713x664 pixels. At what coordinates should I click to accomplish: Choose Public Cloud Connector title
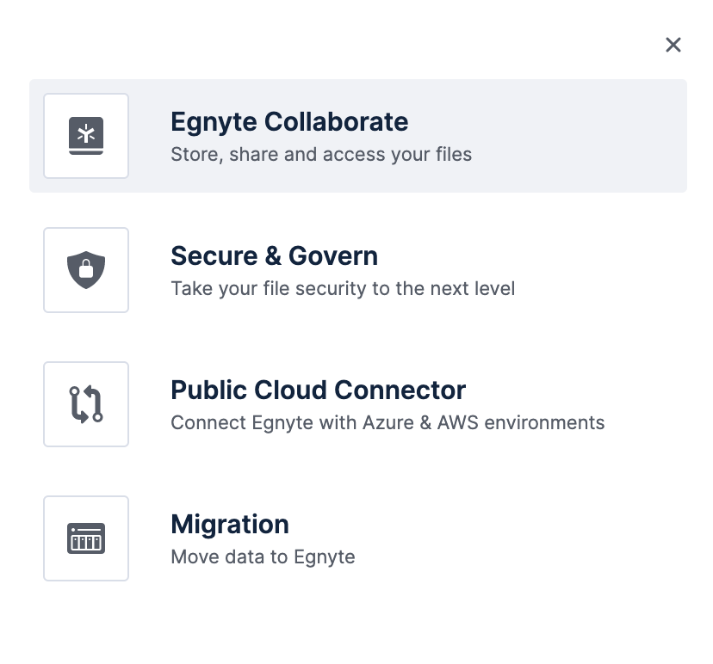(x=319, y=390)
